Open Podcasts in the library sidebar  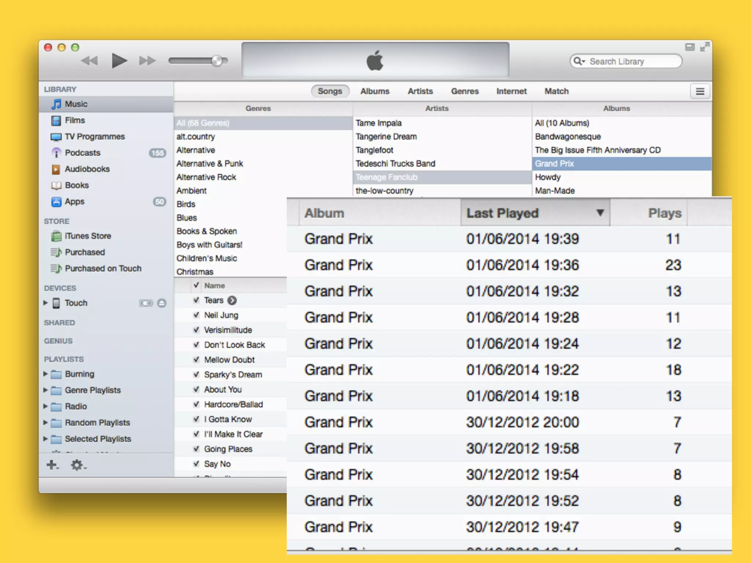[x=83, y=153]
